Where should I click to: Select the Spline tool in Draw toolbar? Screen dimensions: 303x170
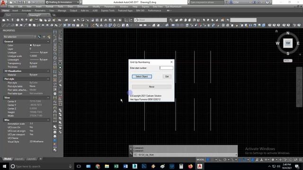point(38,25)
